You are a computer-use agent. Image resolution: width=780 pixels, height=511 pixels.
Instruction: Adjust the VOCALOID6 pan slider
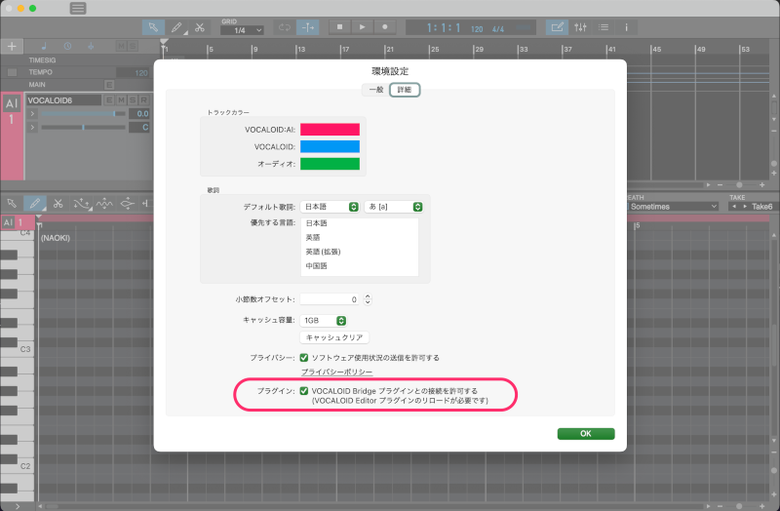(83, 128)
